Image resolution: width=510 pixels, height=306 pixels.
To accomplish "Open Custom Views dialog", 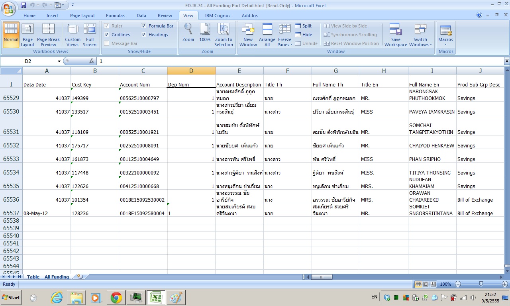I will click(x=73, y=35).
